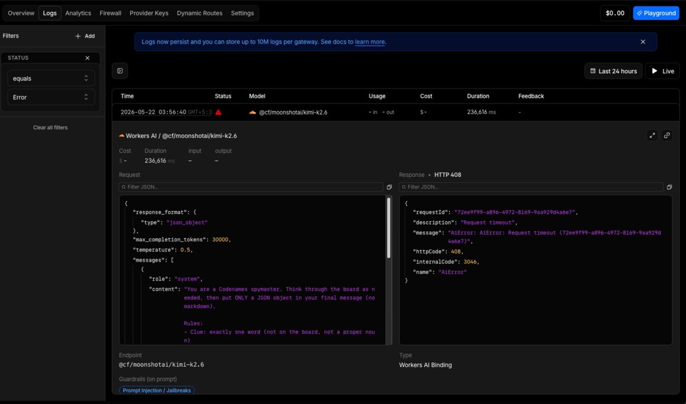Go to the Firewall tab
The height and width of the screenshot is (404, 686).
(110, 13)
